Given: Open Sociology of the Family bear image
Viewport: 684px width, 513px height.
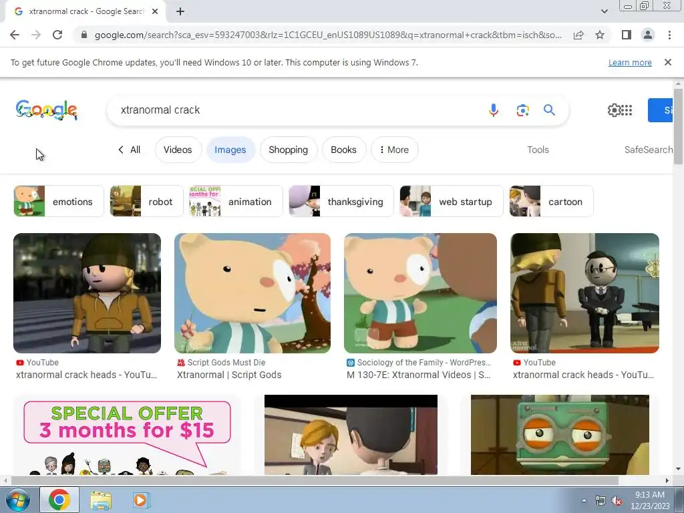Looking at the screenshot, I should click(421, 293).
